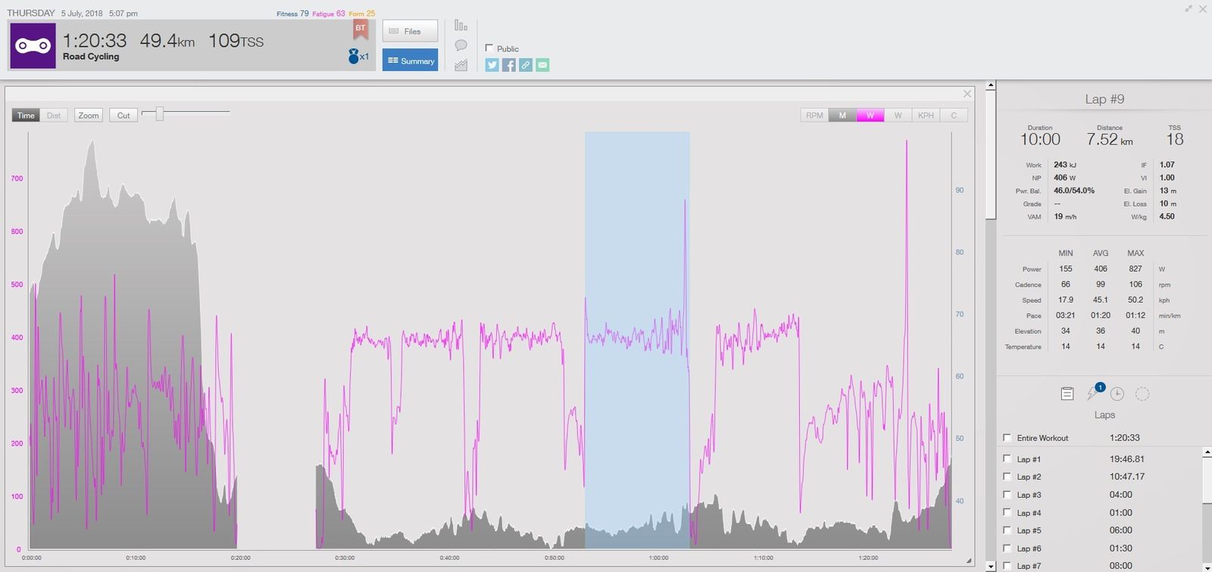Expand chart panel using top-right arrows icon
Image resolution: width=1212 pixels, height=572 pixels.
pos(1189,9)
